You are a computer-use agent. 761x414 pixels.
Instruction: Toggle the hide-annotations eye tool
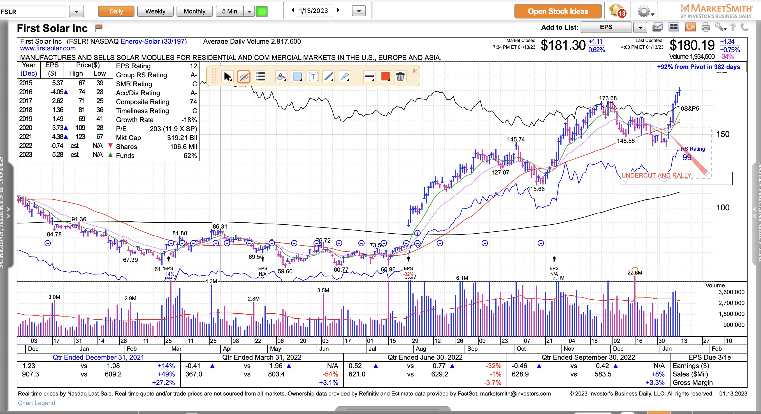click(244, 77)
